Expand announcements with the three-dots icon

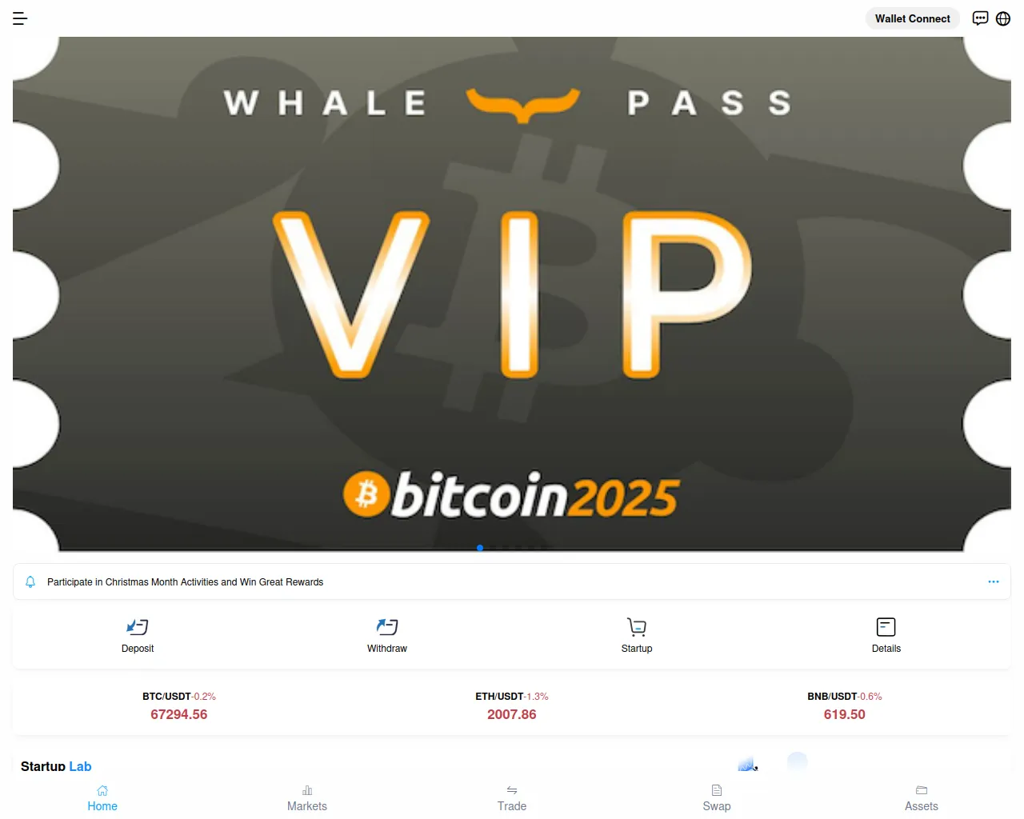(994, 581)
